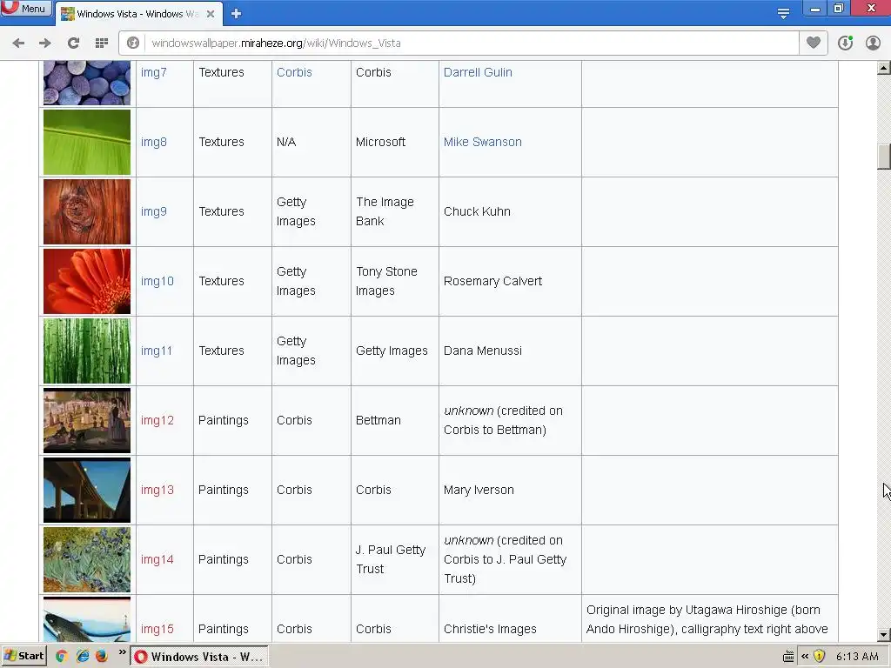The width and height of the screenshot is (891, 668).
Task: Select The Image Bank cell text
Action: click(385, 211)
